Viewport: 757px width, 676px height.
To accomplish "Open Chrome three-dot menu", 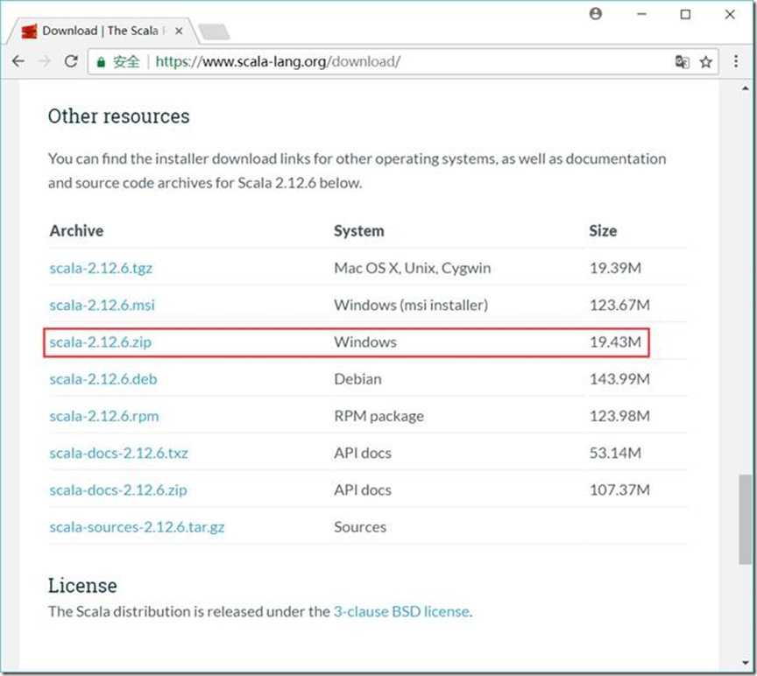I will [736, 61].
